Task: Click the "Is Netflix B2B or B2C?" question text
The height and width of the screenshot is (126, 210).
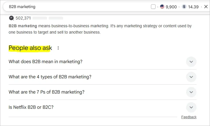Action: point(31,107)
